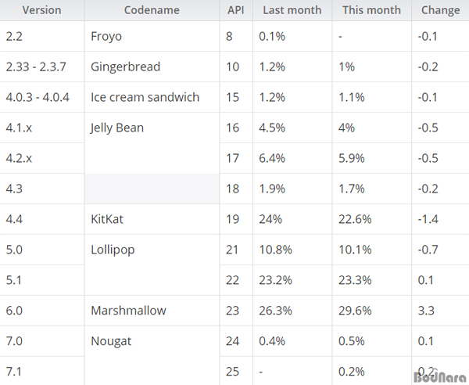Select the Jelly Bean codename cell

(x=152, y=143)
